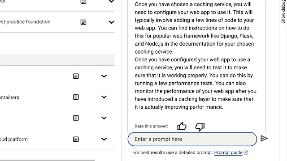The height and width of the screenshot is (161, 287).
Task: Open document icon in the cloud platform row
Action: (76, 139)
